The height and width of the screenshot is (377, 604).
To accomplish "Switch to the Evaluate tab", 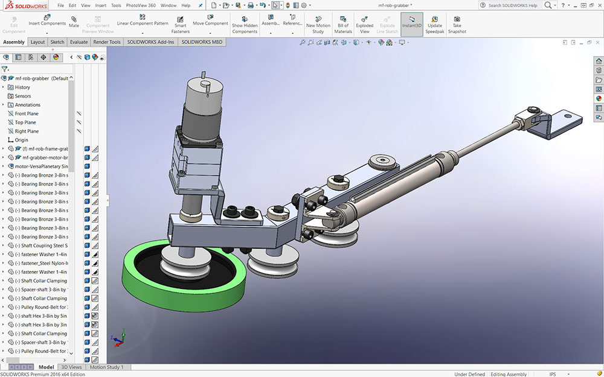I will [79, 42].
